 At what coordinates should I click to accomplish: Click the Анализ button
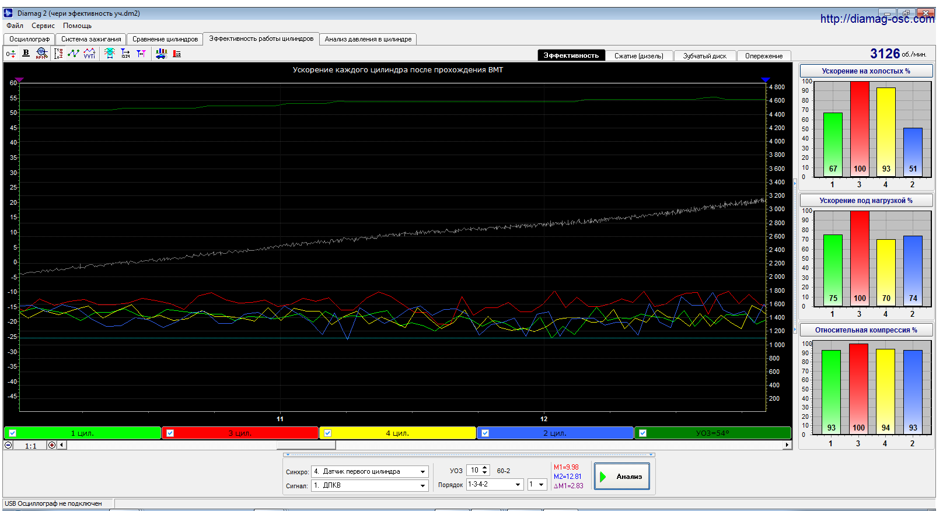[622, 477]
